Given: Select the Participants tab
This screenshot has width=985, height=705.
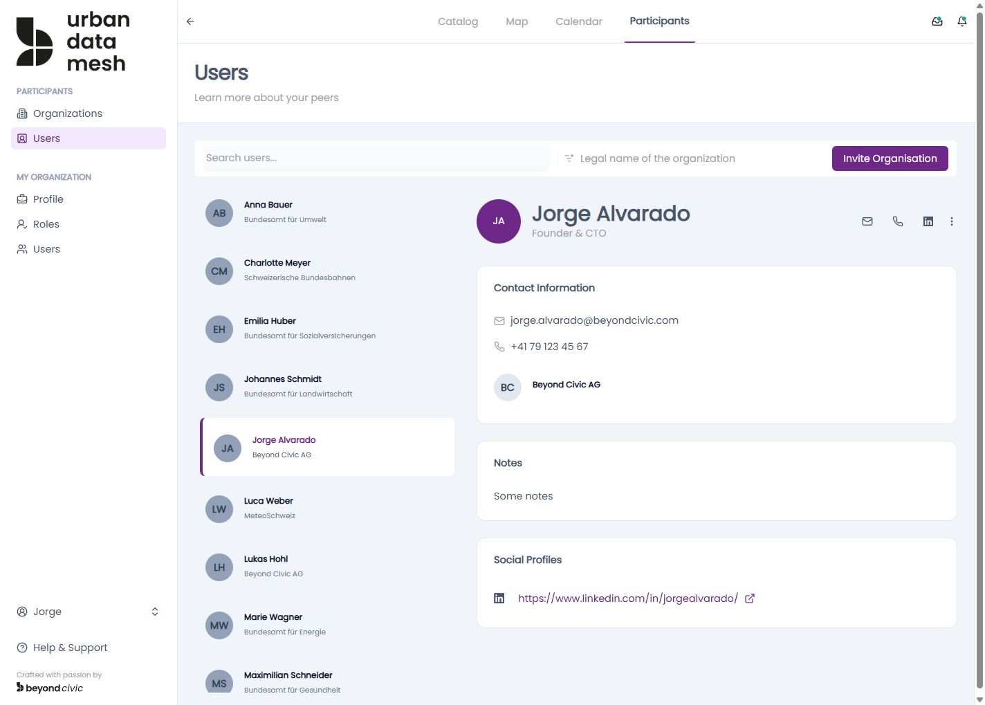Looking at the screenshot, I should click(659, 21).
